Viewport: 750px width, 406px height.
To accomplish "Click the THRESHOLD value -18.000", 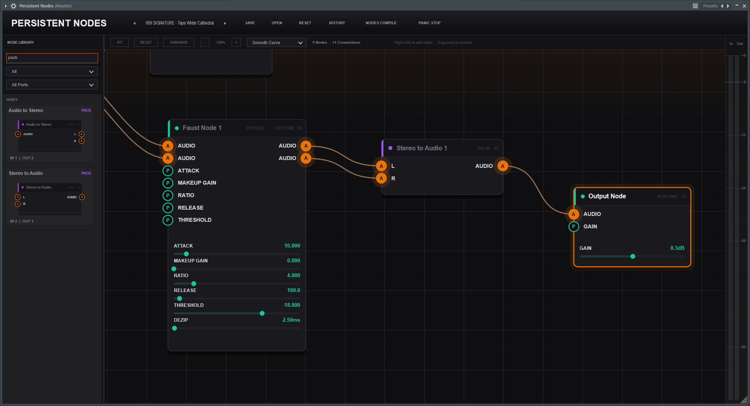I will point(291,305).
